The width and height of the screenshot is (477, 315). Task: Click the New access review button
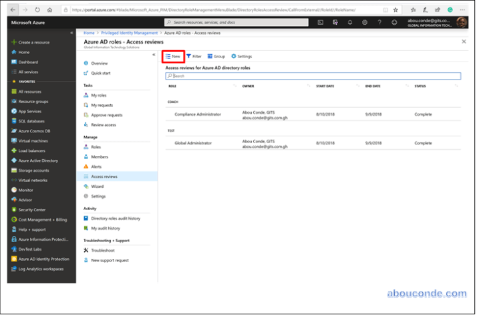pos(174,56)
